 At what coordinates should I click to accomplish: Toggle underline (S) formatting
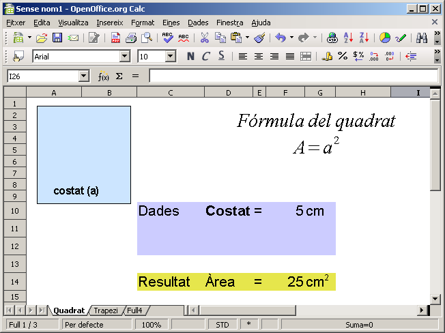click(x=221, y=57)
